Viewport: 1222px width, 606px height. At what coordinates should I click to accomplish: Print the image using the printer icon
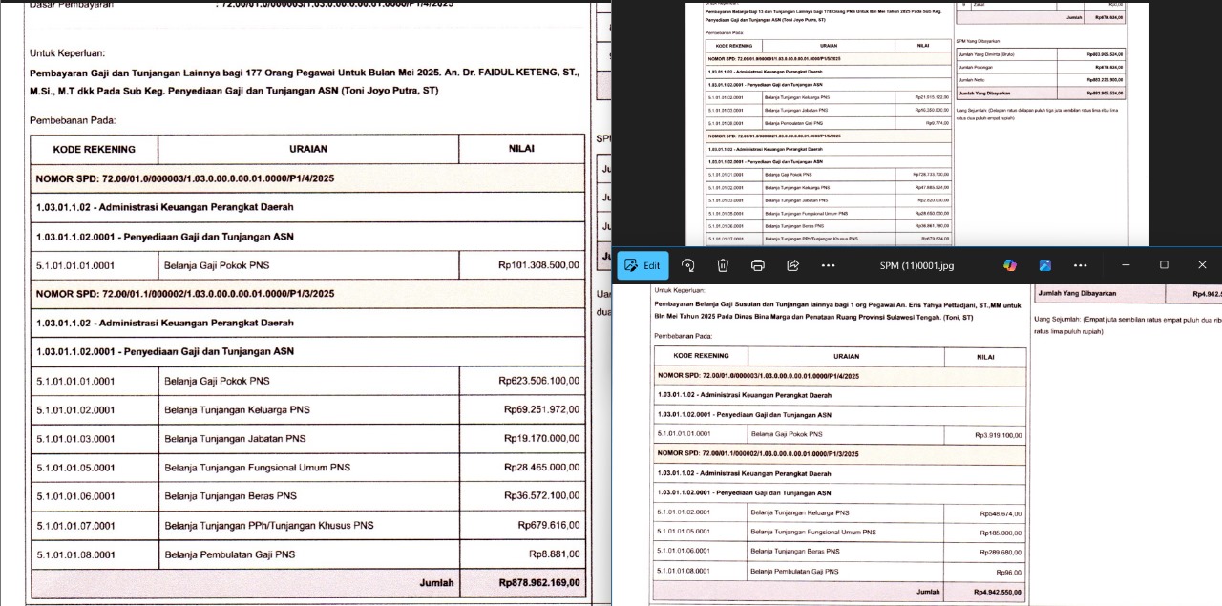coord(758,265)
